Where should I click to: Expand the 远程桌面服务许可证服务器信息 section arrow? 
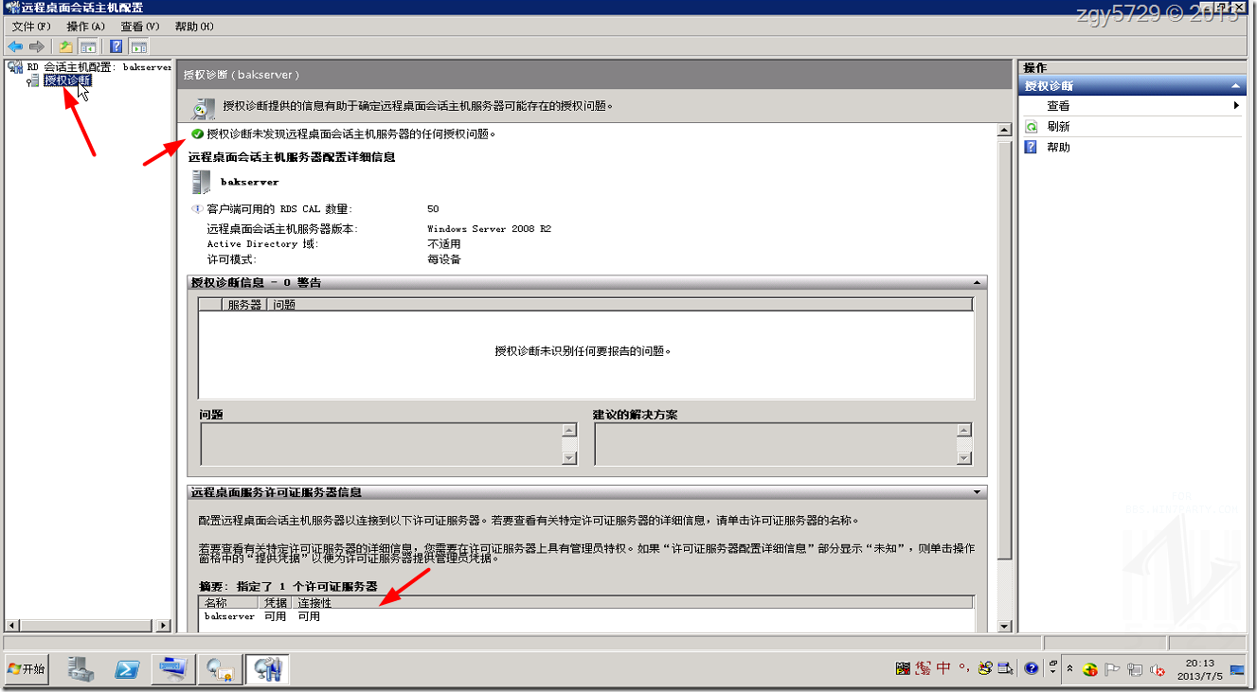[x=977, y=492]
